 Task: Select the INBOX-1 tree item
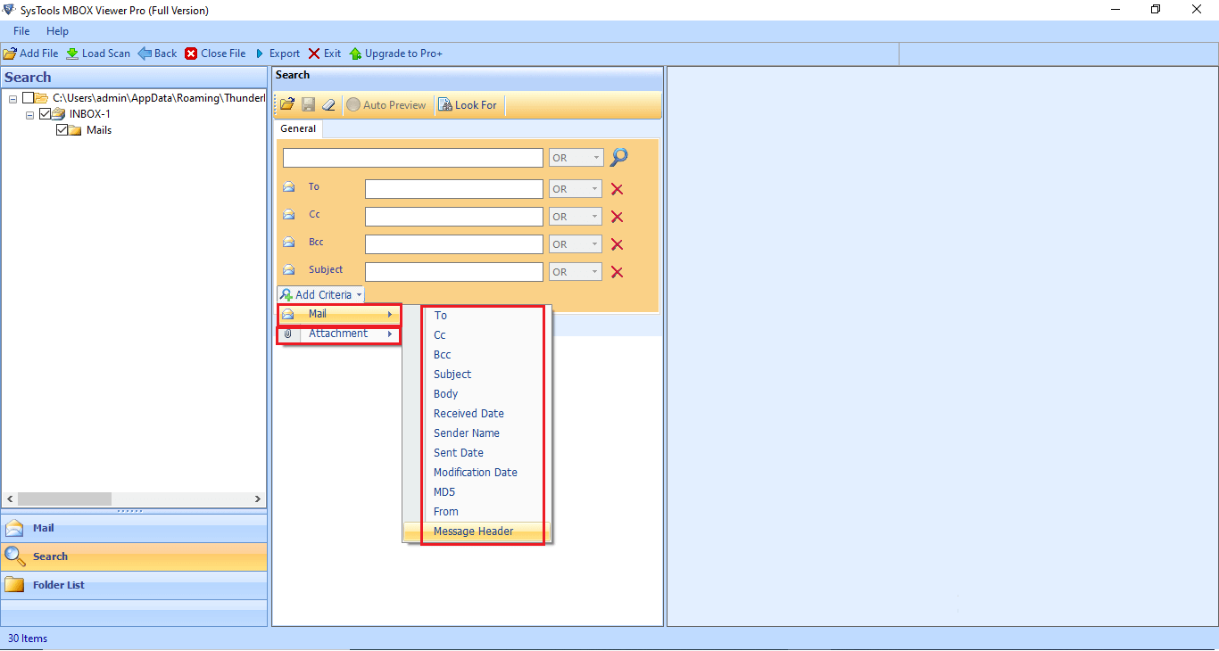(x=90, y=114)
